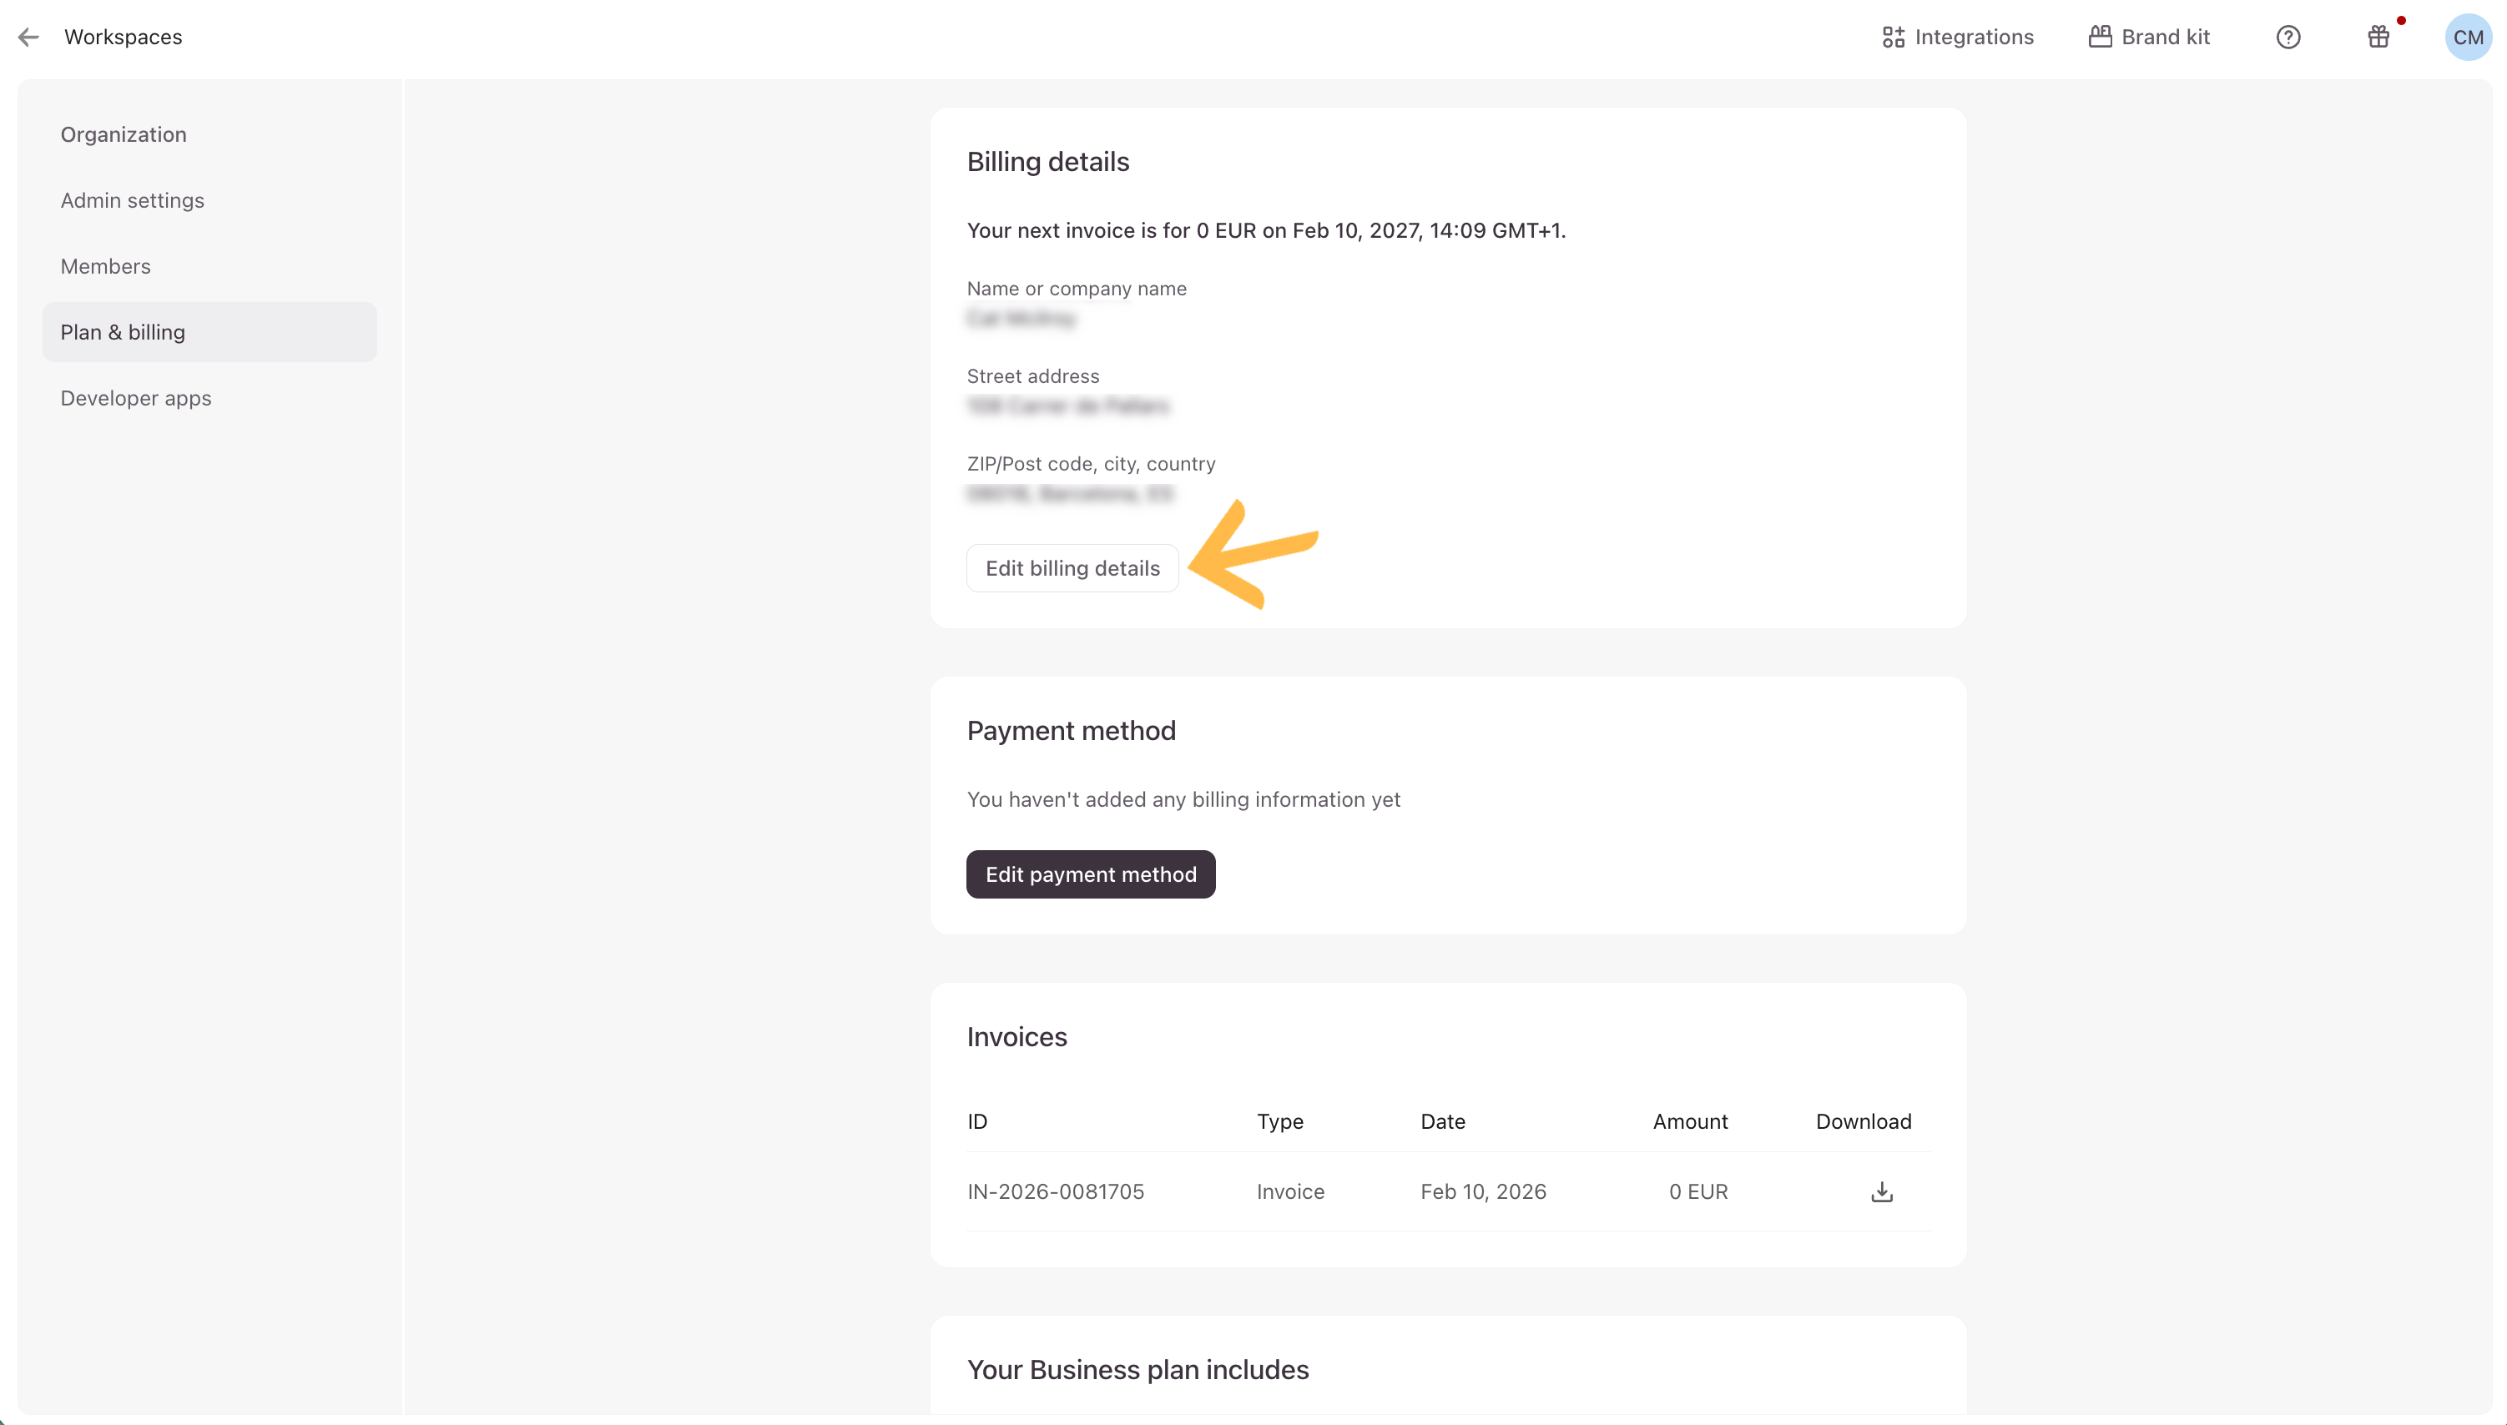
Task: Click the Download column header
Action: [x=1863, y=1121]
